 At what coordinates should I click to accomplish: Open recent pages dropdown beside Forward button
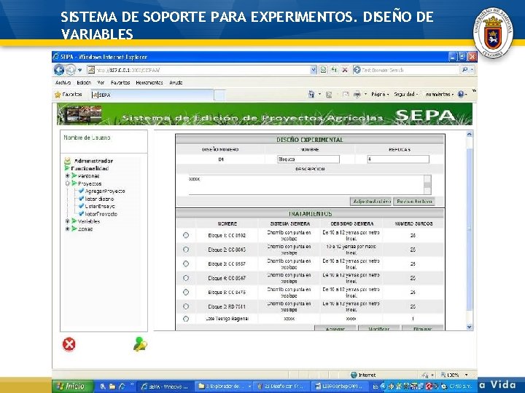80,70
